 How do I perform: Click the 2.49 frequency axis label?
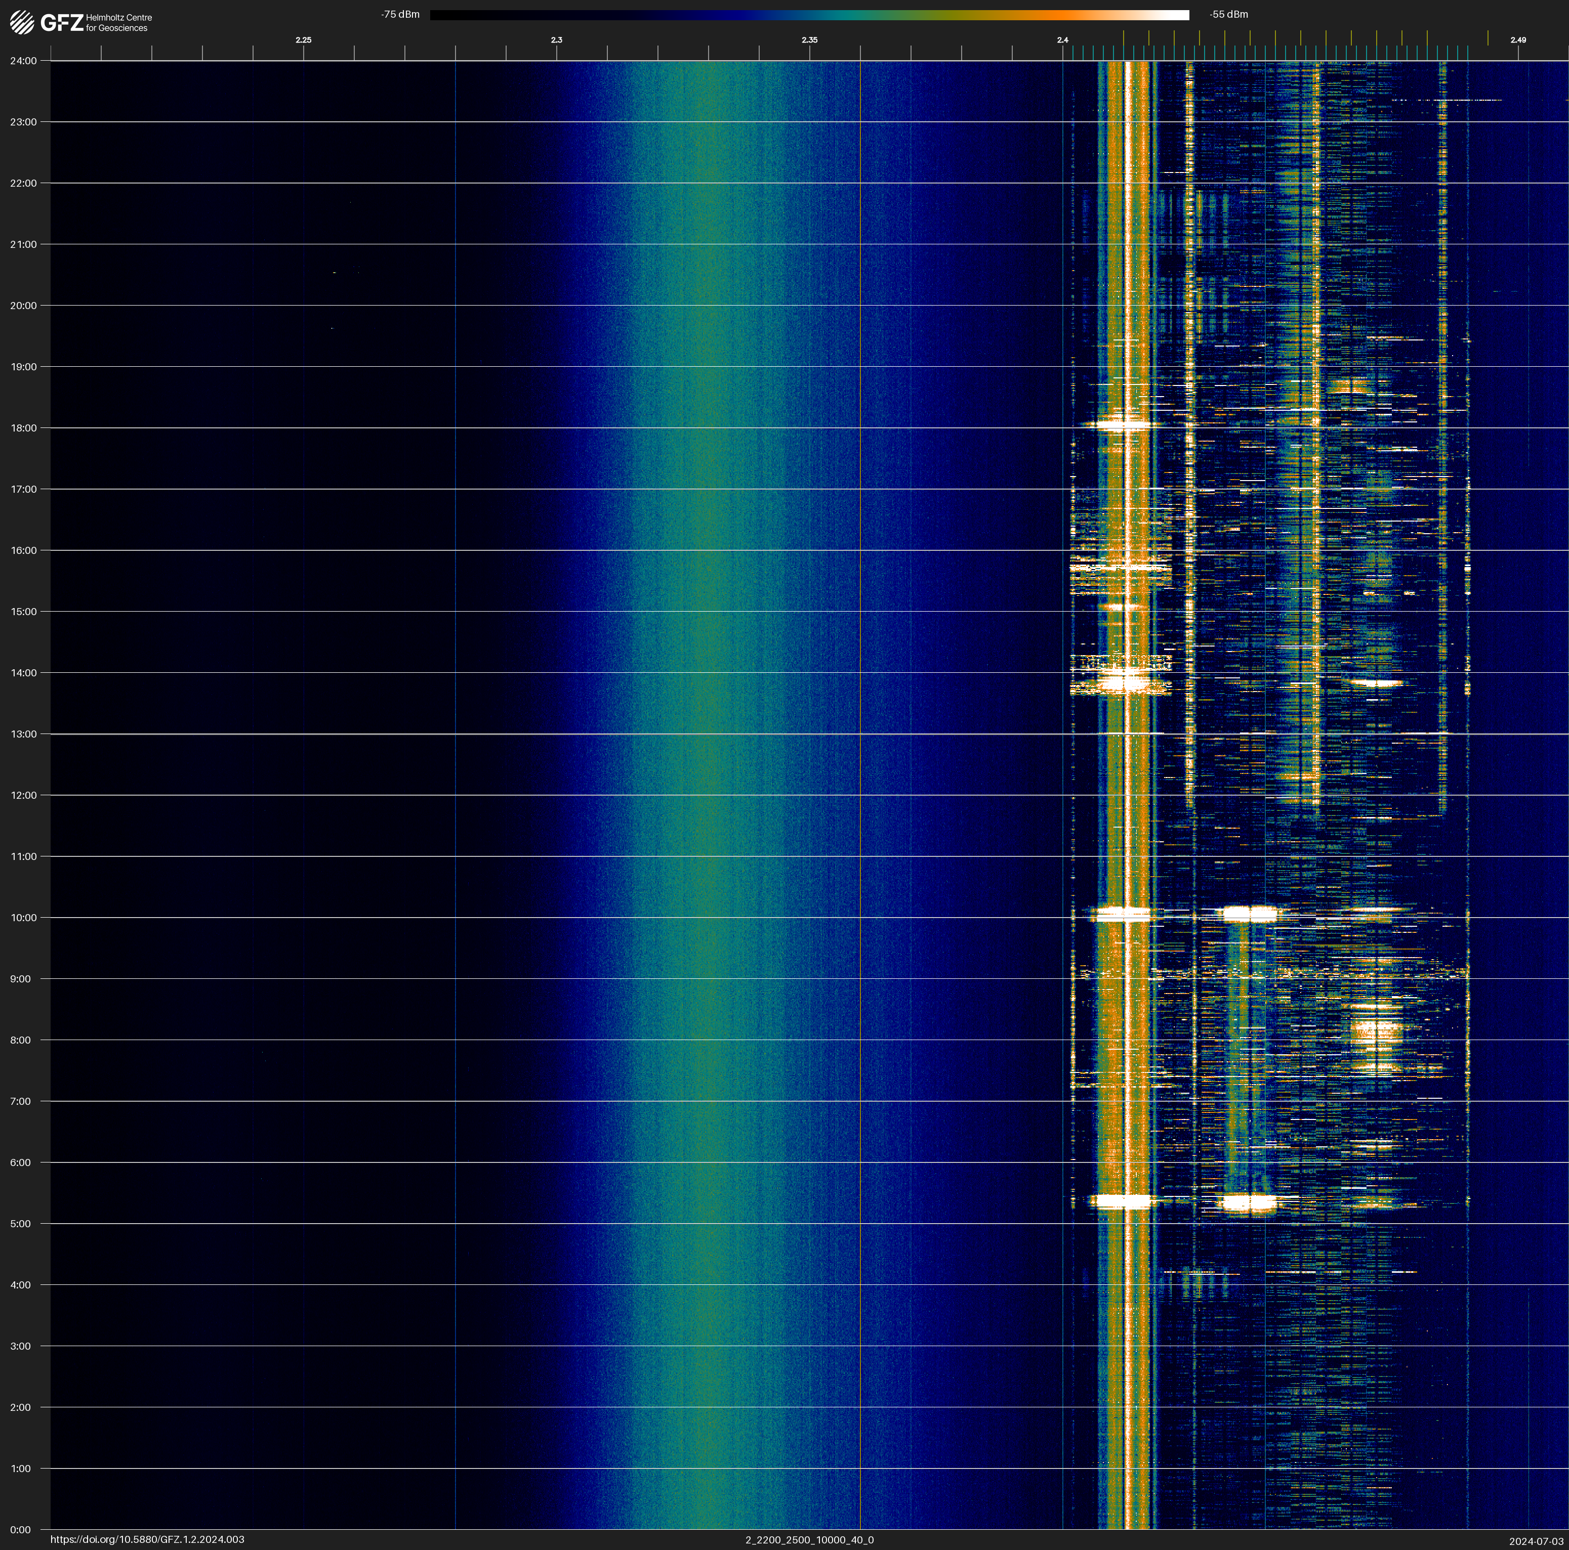click(x=1517, y=40)
